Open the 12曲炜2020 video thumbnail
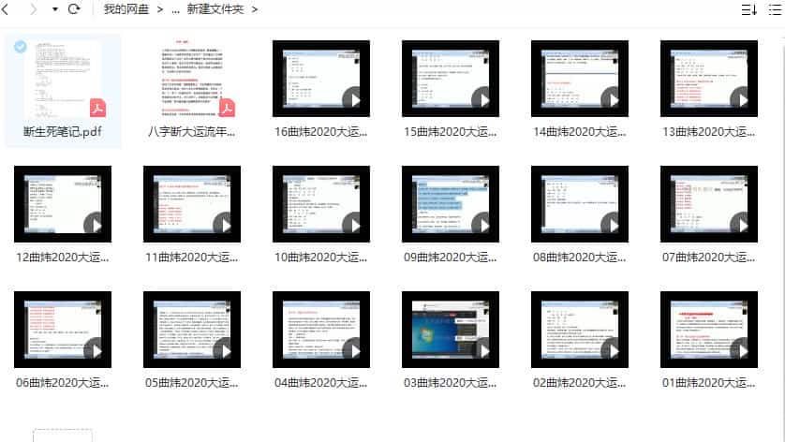The width and height of the screenshot is (785, 442). point(63,204)
